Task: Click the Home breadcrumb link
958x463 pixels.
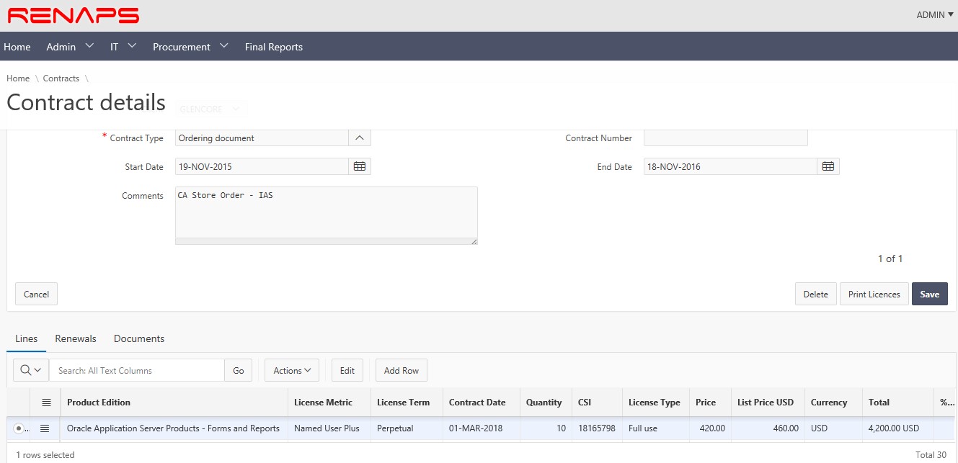Action: point(18,78)
